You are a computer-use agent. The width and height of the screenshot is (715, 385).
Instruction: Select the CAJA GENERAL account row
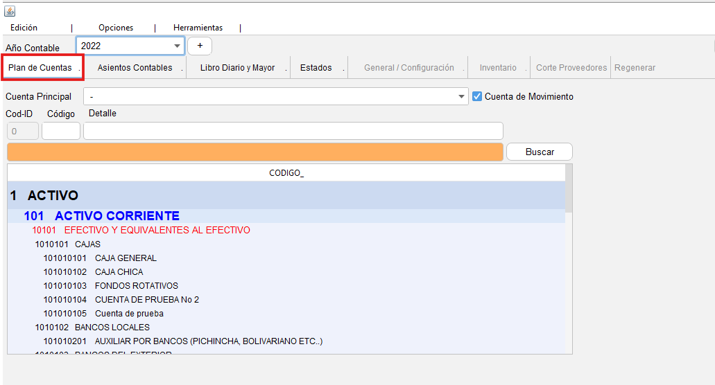point(126,258)
